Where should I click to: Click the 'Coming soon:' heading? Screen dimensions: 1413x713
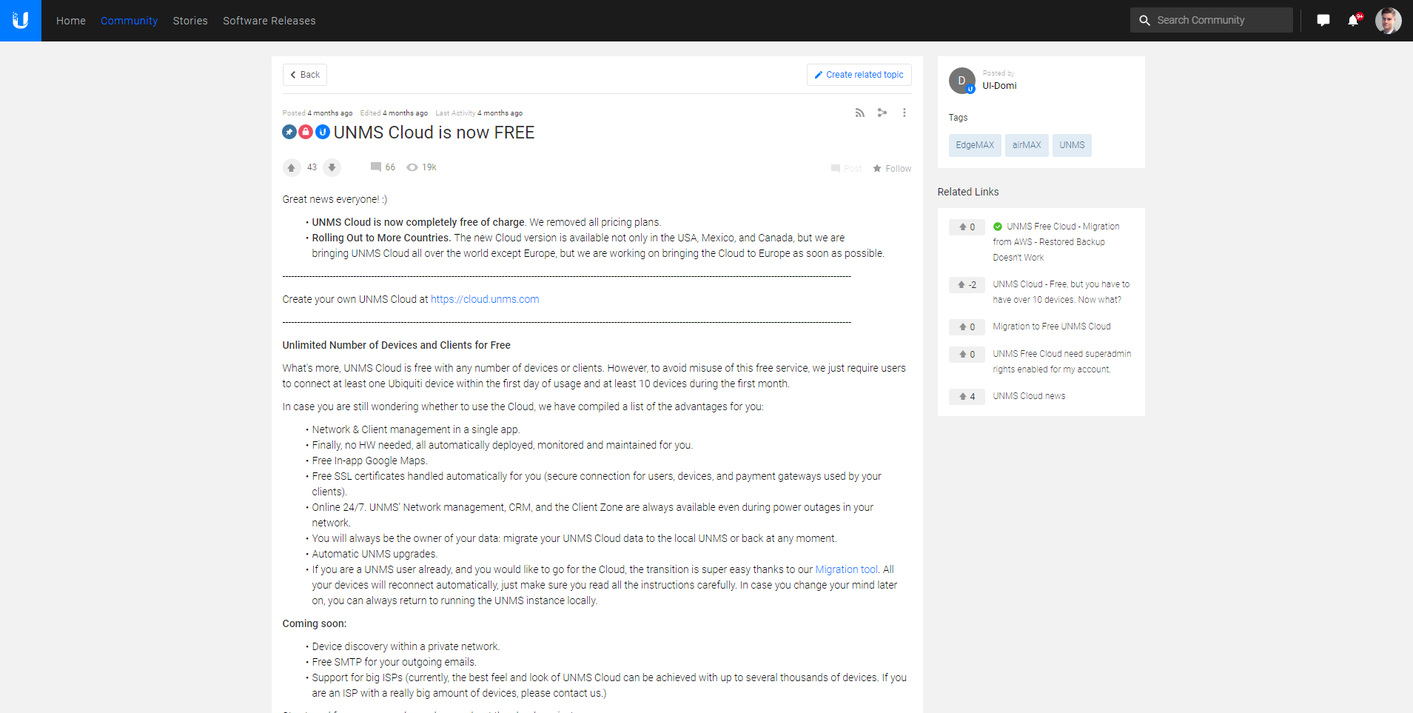tap(315, 623)
